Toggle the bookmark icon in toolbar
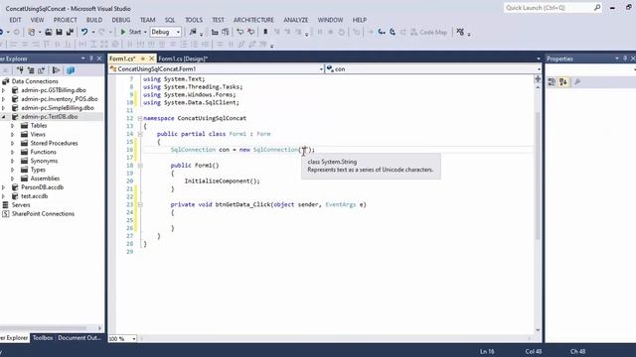This screenshot has height=357, width=636. (265, 32)
